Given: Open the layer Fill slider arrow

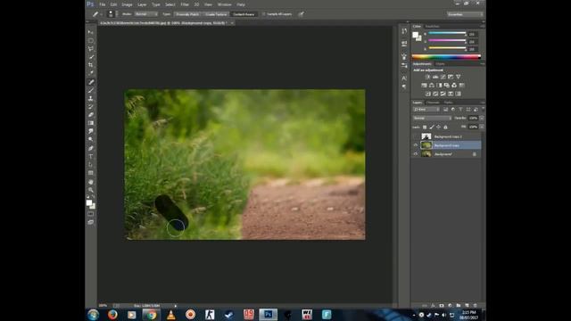Looking at the screenshot, I should point(482,127).
